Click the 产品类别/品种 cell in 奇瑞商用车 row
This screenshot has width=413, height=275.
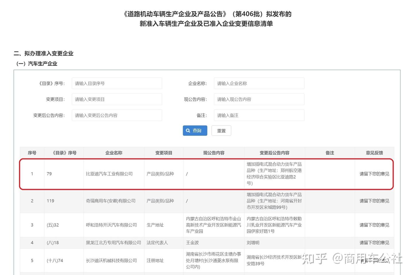click(x=164, y=201)
